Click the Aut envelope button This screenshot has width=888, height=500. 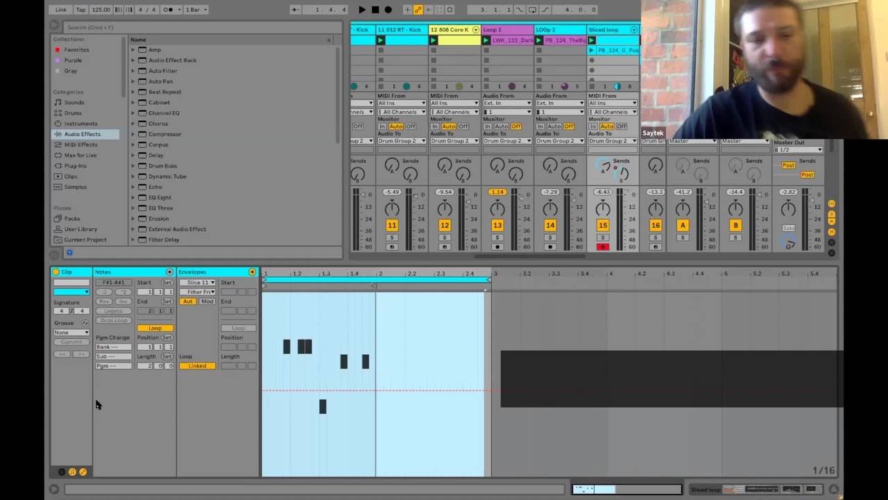(x=188, y=301)
